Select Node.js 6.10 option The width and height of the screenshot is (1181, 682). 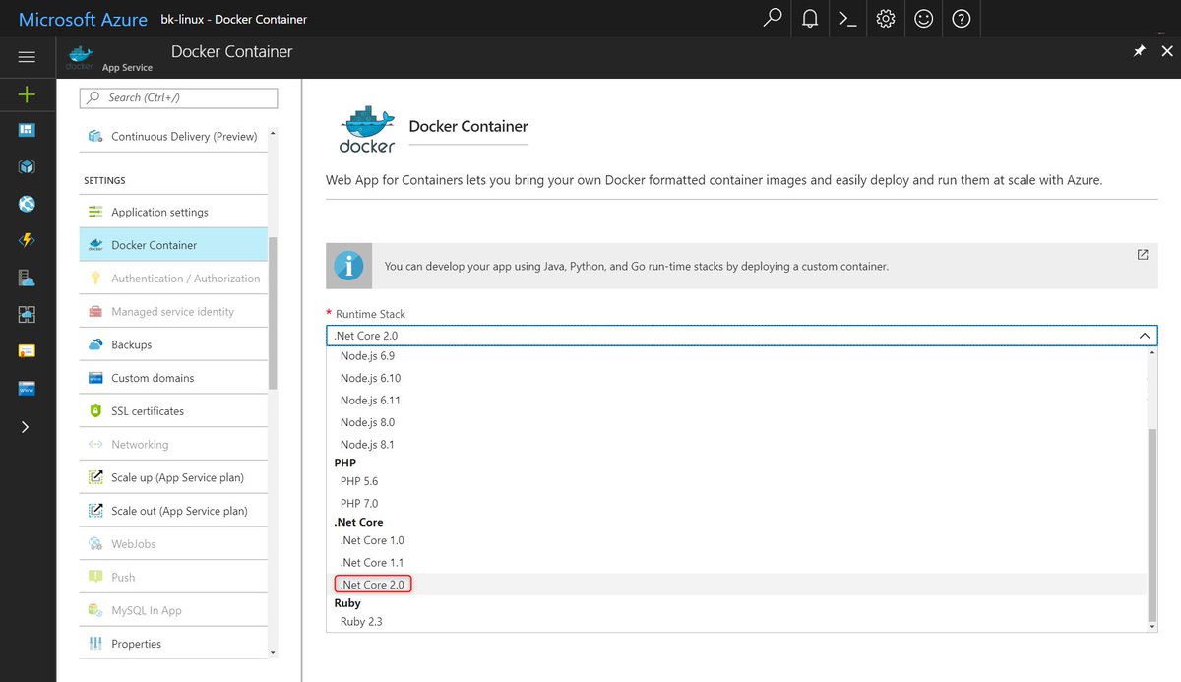click(x=736, y=378)
